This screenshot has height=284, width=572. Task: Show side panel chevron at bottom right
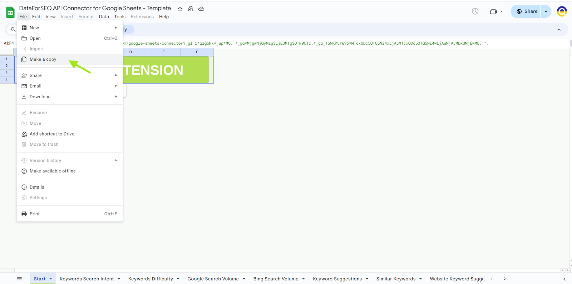pos(564,279)
